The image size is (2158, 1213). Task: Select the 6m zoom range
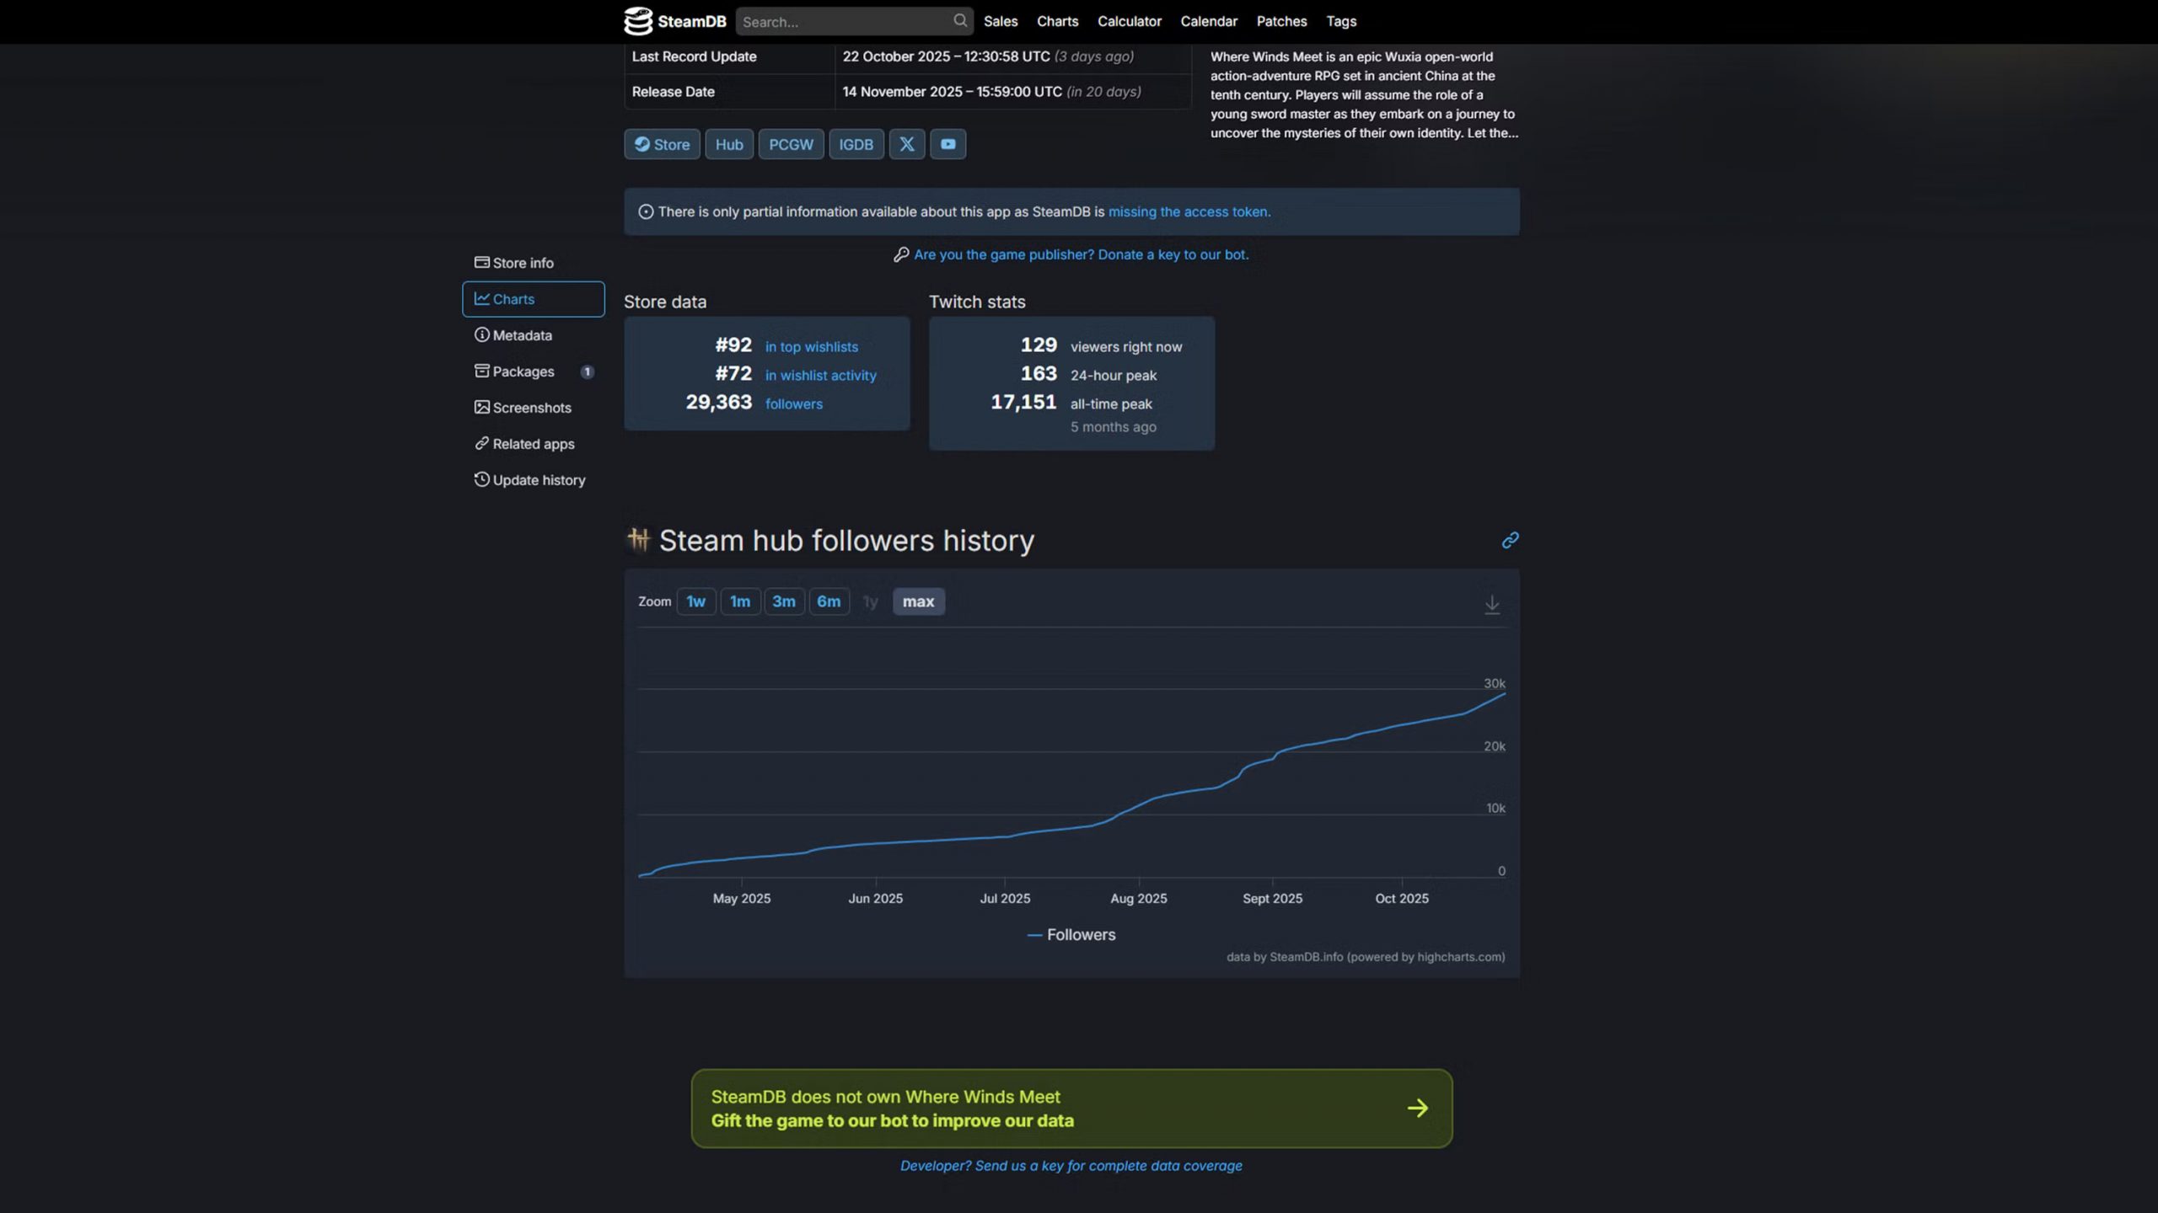[x=829, y=601]
